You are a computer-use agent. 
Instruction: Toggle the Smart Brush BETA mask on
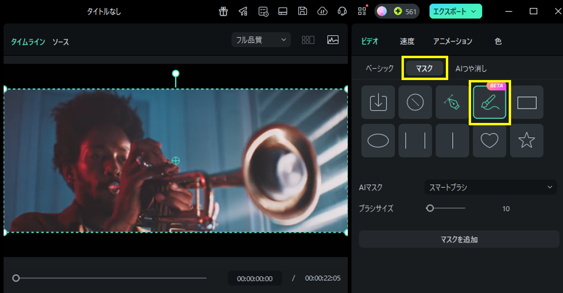[x=490, y=102]
